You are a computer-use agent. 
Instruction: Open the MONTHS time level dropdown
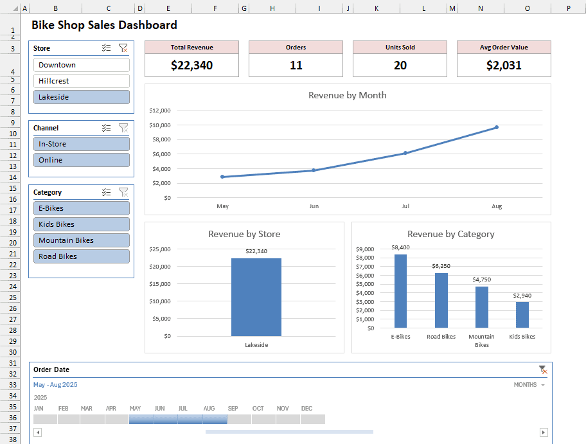529,385
